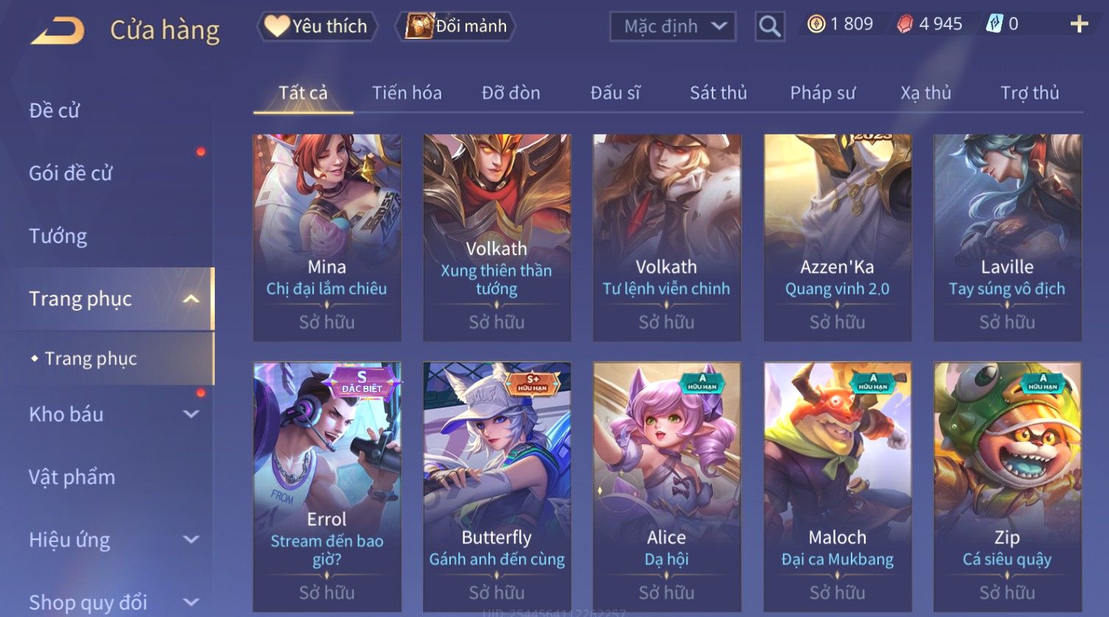Click the chest icon in Đổi mảnh
Viewport: 1109px width, 617px height.
pyautogui.click(x=419, y=26)
